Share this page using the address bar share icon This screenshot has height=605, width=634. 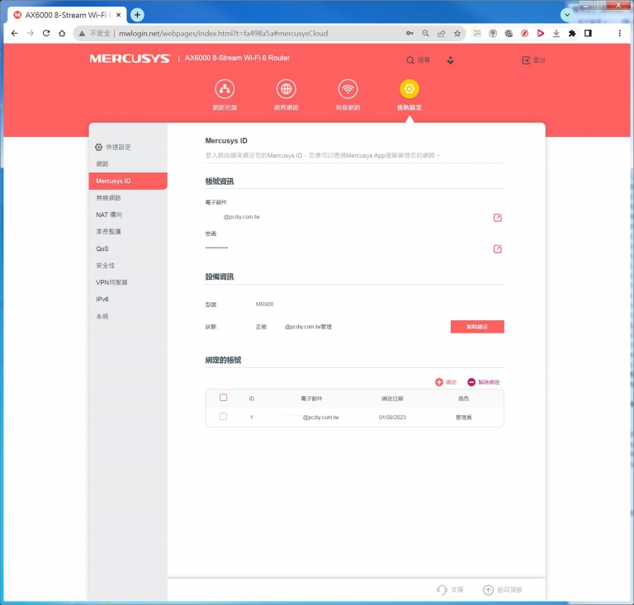pyautogui.click(x=441, y=33)
